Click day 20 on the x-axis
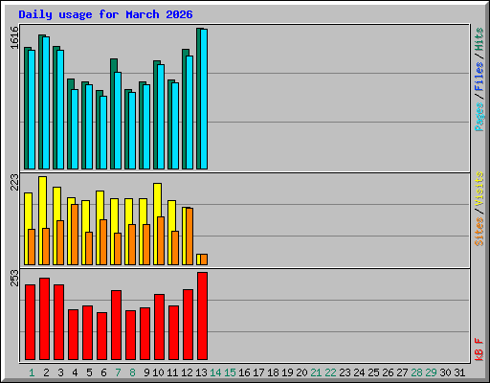This screenshot has height=383, width=490. [x=301, y=372]
